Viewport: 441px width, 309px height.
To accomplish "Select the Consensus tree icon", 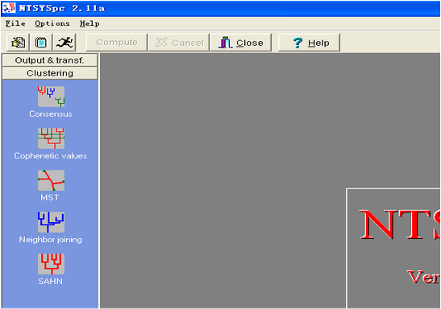I will pyautogui.click(x=51, y=97).
